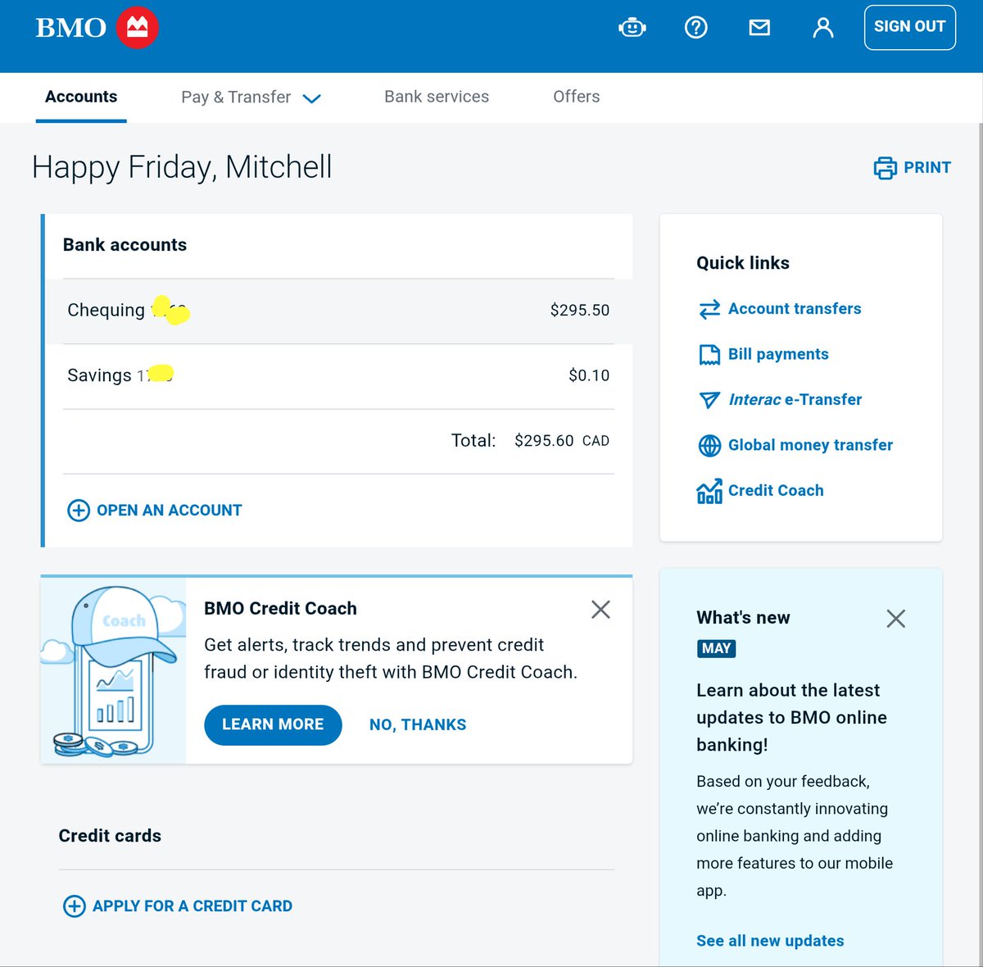Click the Credit Coach cap illustration
Image resolution: width=983 pixels, height=967 pixels.
click(113, 671)
